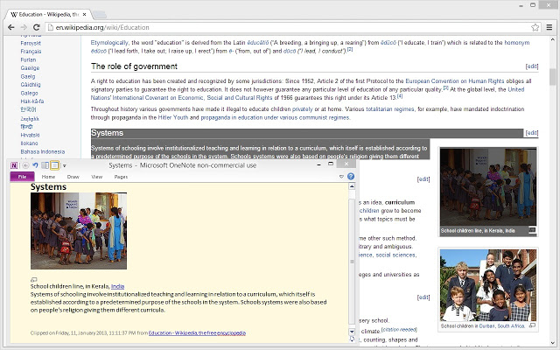Click the Systems page title in OneNote
The image size is (560, 350).
48,187
